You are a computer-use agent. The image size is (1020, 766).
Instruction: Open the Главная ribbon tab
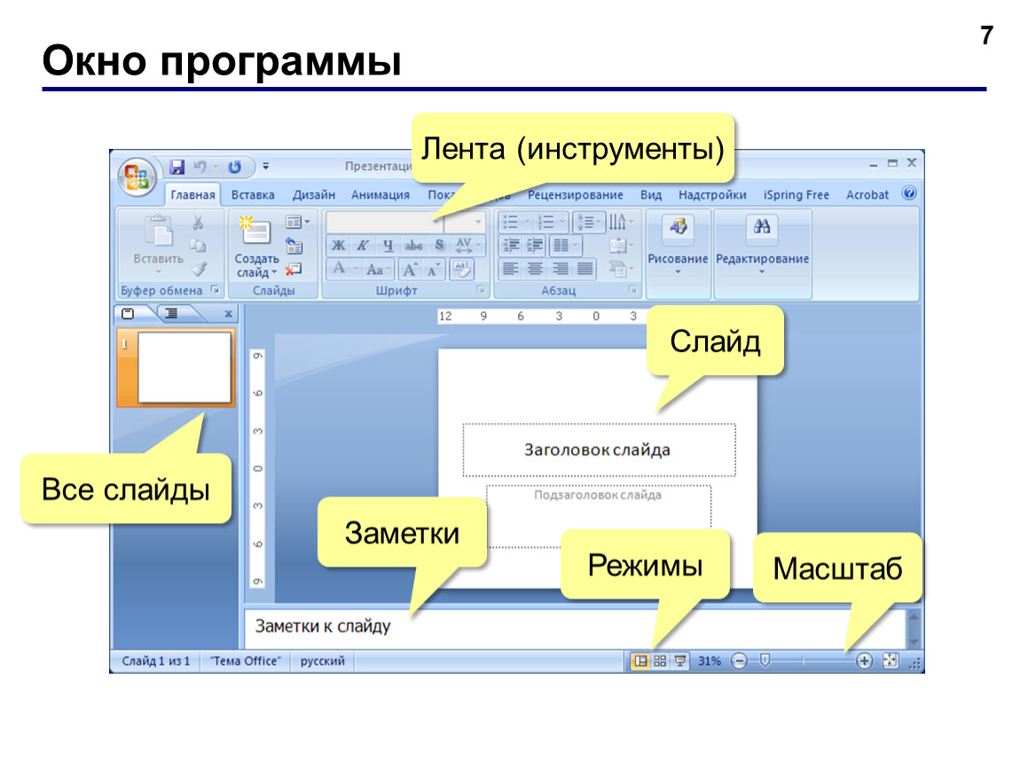pos(192,194)
